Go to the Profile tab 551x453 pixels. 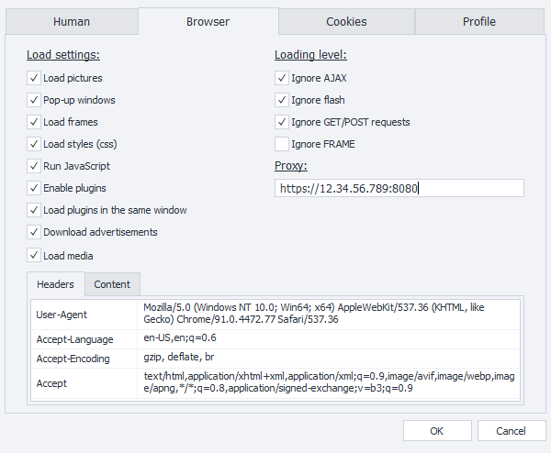click(478, 21)
